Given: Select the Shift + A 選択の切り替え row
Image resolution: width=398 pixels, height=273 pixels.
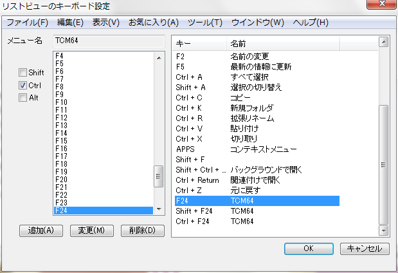Looking at the screenshot, I should [x=257, y=88].
